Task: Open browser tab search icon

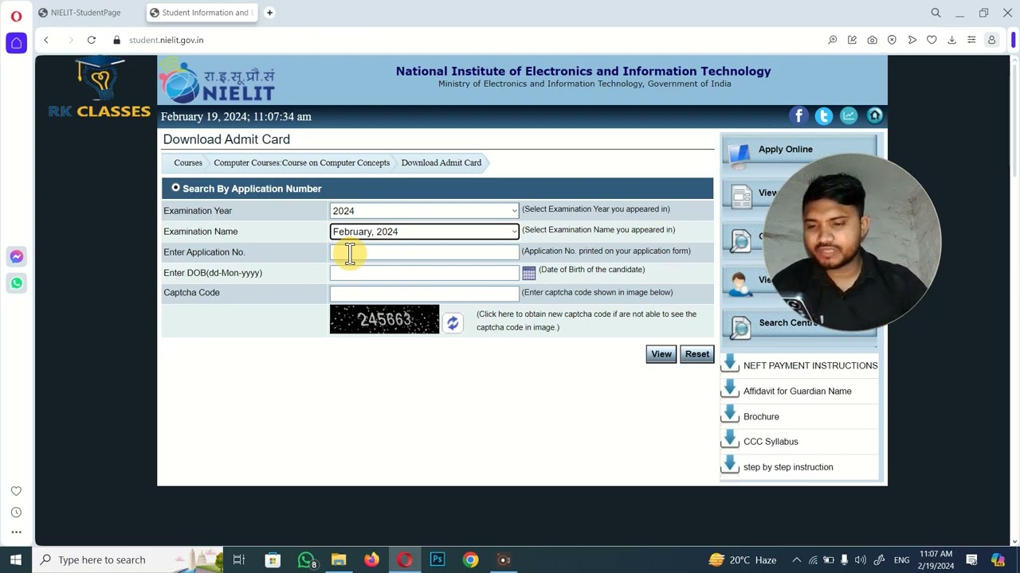Action: pos(936,13)
